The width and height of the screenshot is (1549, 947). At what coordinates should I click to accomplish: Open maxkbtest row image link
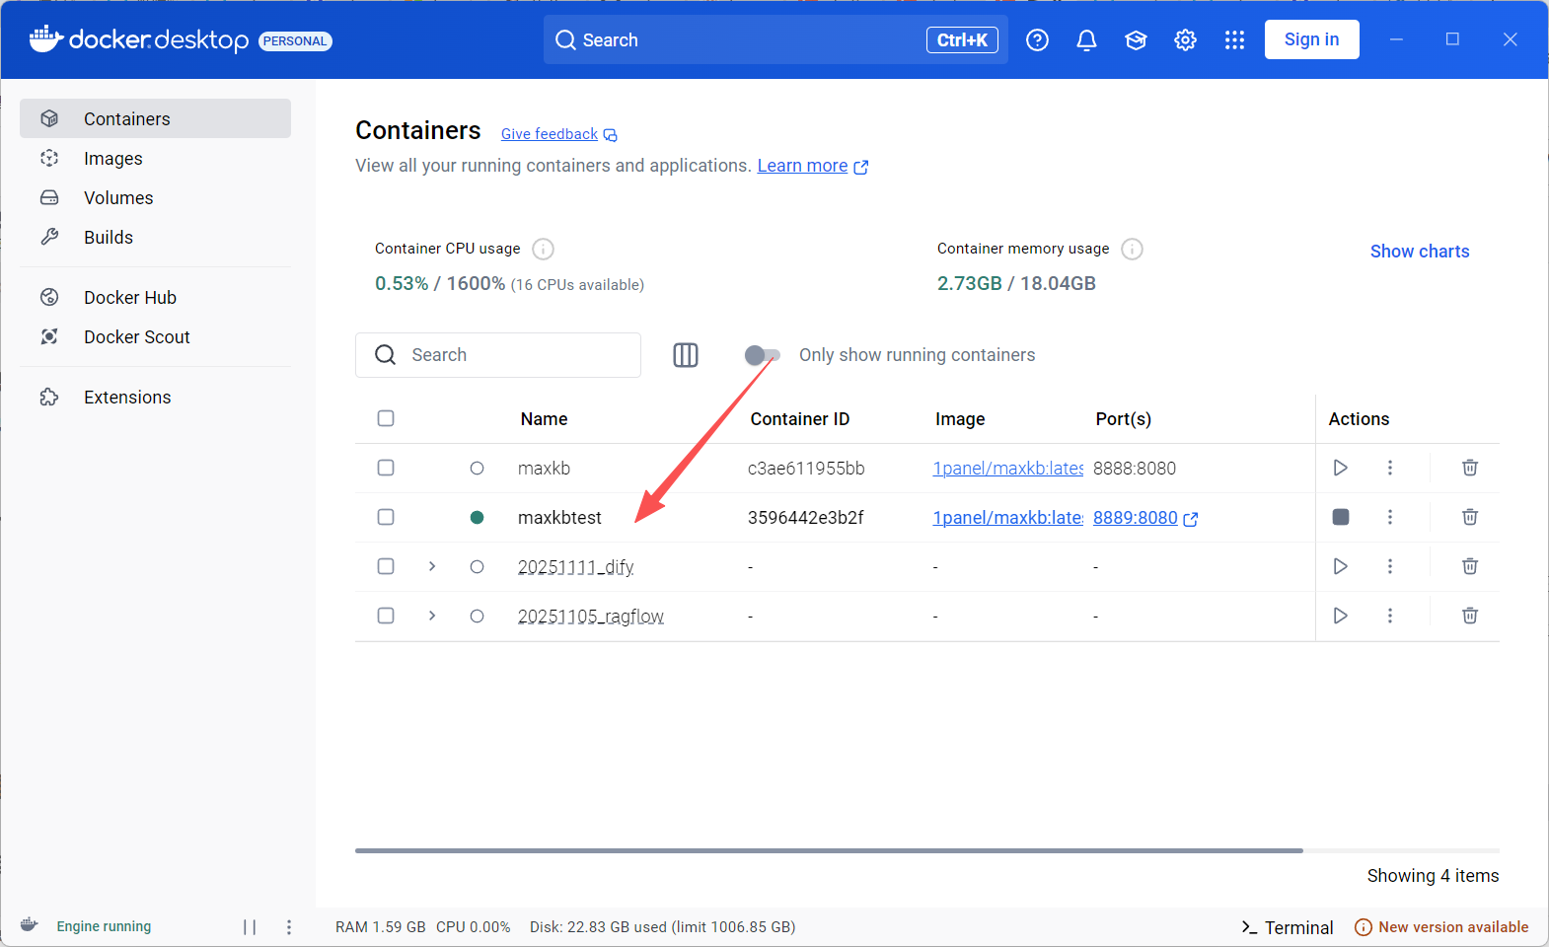pos(1008,518)
